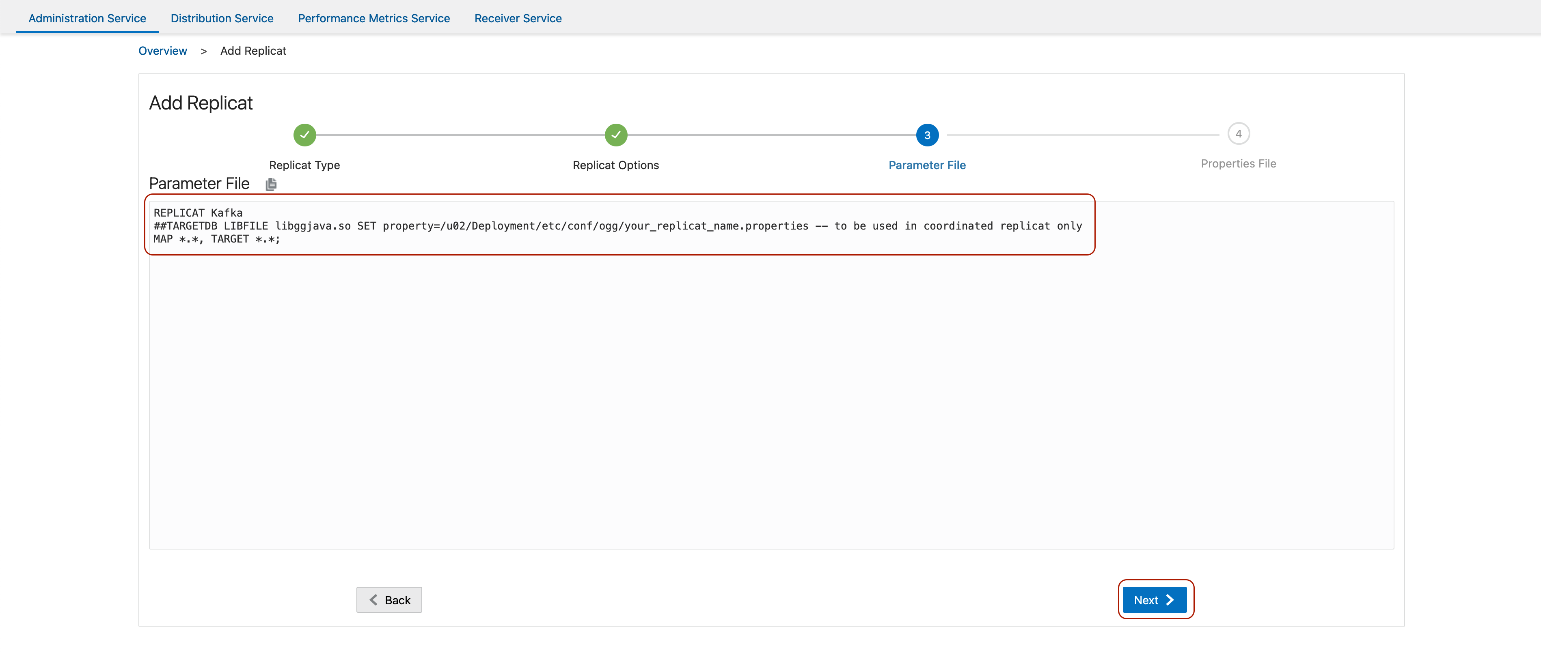This screenshot has width=1541, height=657.
Task: Click the forward chevron inside the Next button
Action: pos(1170,599)
